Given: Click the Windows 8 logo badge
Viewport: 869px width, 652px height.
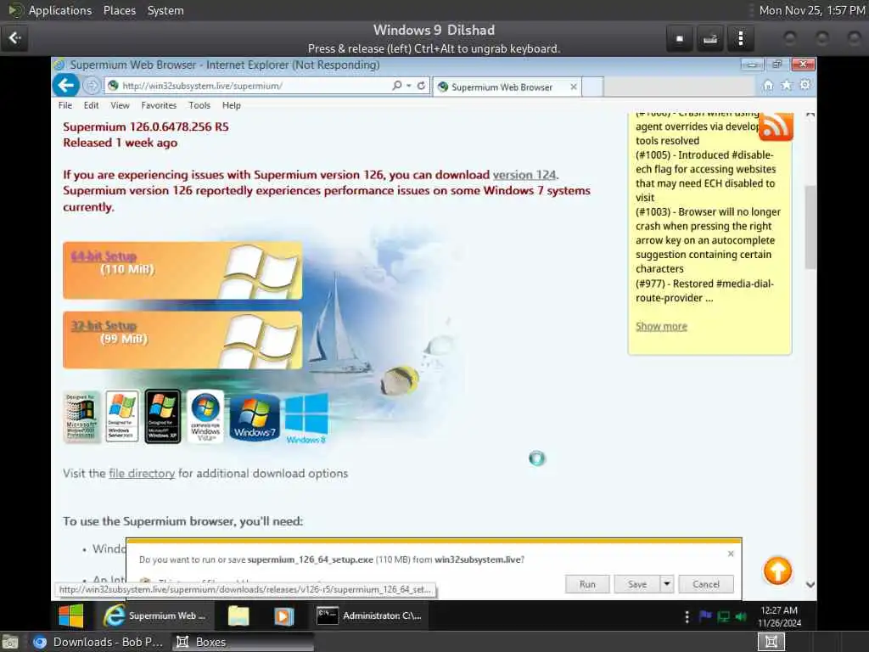Looking at the screenshot, I should [x=306, y=418].
